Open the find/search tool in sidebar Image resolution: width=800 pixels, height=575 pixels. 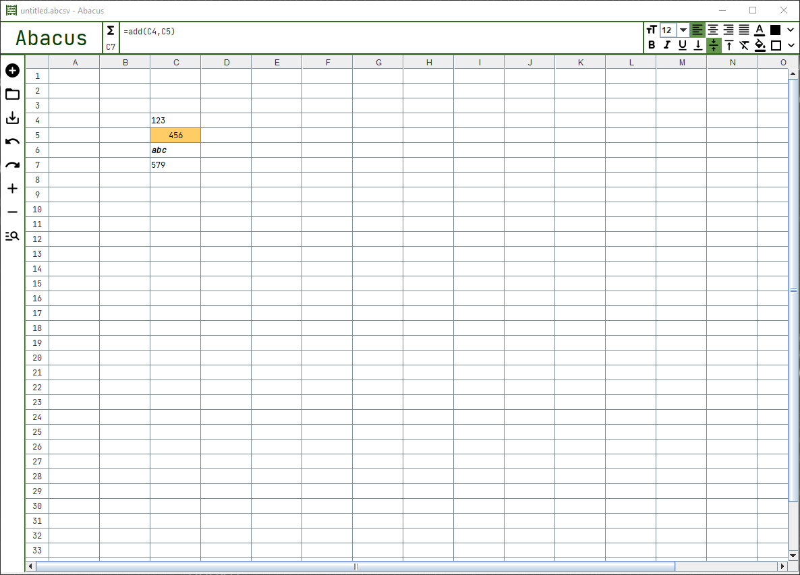point(12,236)
